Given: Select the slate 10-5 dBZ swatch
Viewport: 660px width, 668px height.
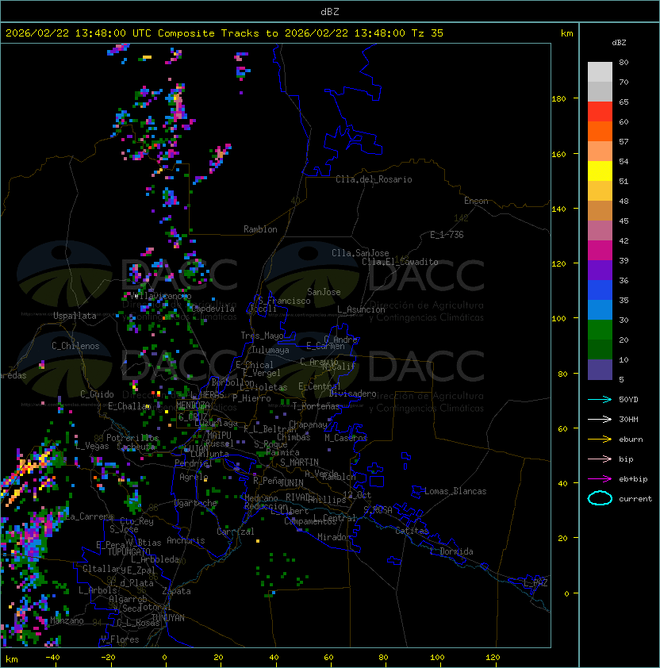Looking at the screenshot, I should click(x=600, y=370).
